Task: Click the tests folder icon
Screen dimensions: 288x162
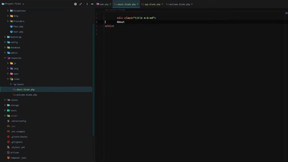Action: point(9,110)
